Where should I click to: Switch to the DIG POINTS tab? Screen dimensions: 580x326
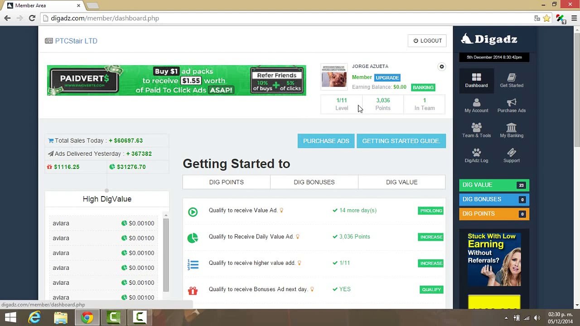227,182
